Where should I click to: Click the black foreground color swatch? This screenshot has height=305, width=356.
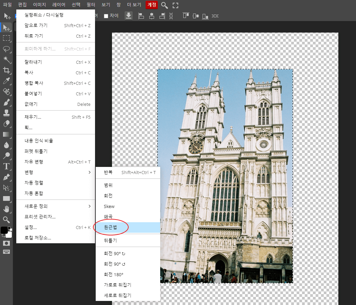pyautogui.click(x=4, y=230)
